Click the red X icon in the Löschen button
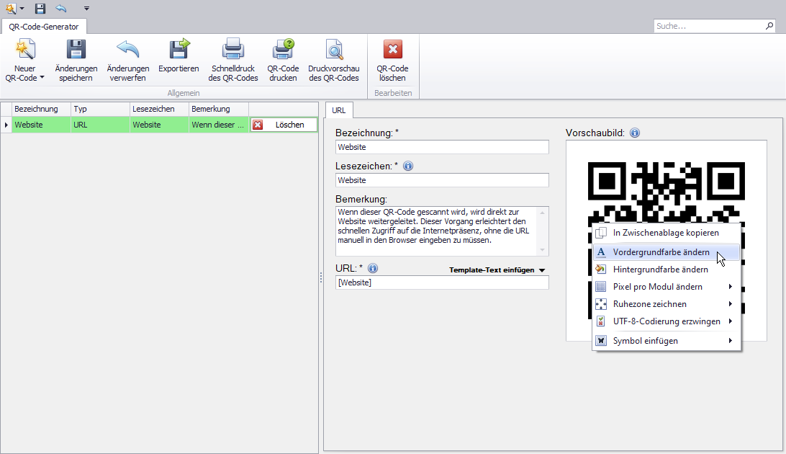 coord(258,125)
